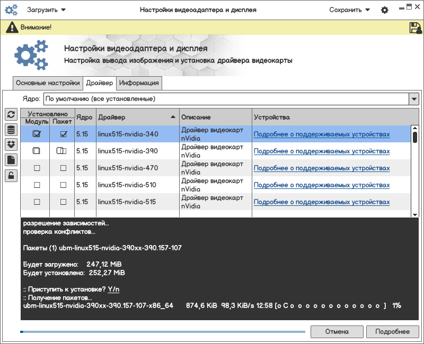This screenshot has height=344, width=424.
Task: Toggle Package checkbox for linux515-nvidia-470
Action: [x=63, y=168]
